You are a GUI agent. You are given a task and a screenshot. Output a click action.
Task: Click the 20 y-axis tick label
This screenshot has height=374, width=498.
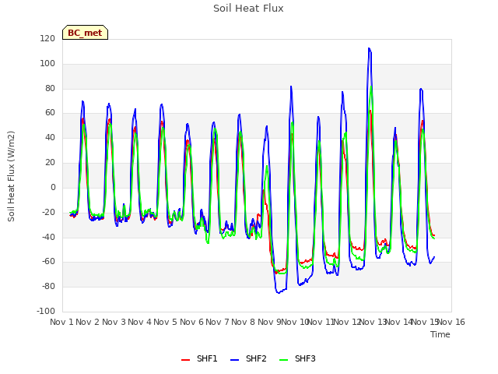[x=50, y=163]
